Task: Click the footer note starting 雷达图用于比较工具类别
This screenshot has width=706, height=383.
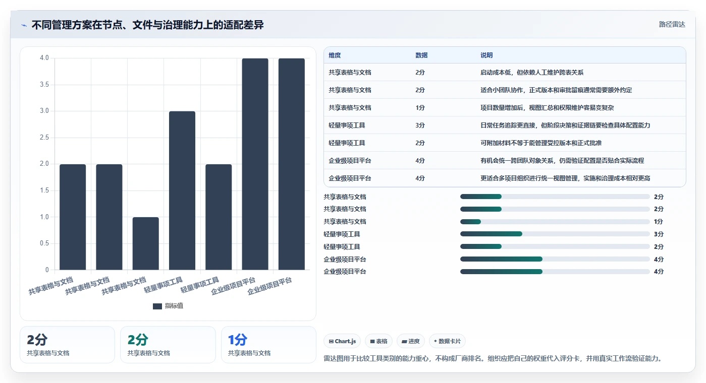Action: tap(493, 358)
